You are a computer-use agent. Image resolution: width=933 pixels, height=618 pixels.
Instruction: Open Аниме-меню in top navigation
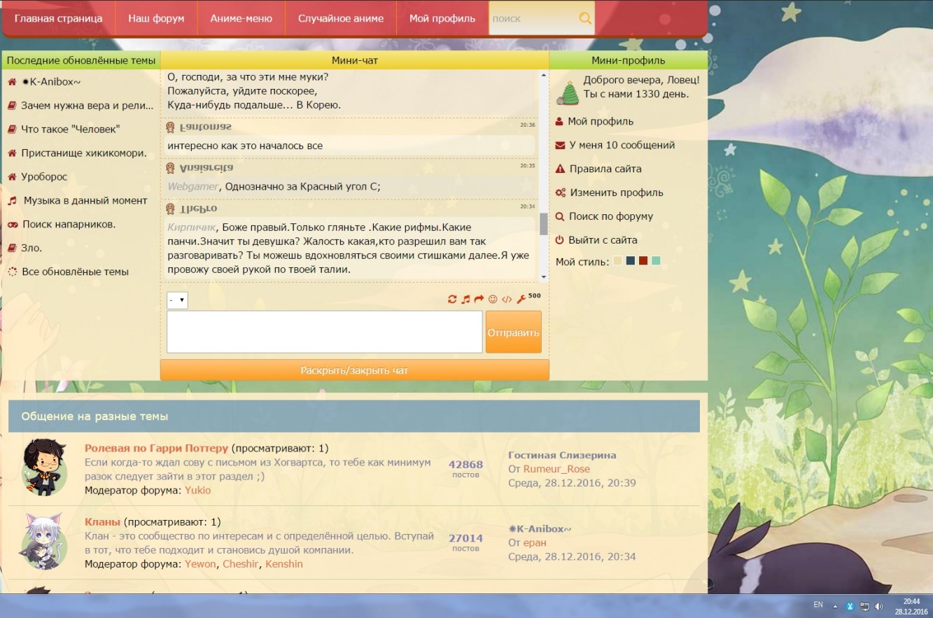point(241,18)
